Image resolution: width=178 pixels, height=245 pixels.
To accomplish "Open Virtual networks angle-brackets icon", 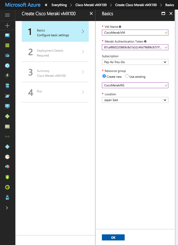I will click(x=7, y=137).
